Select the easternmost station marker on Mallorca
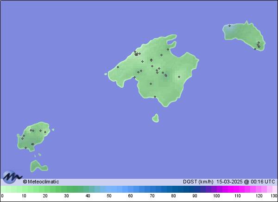This screenshot has width=278, height=202. coord(179,77)
